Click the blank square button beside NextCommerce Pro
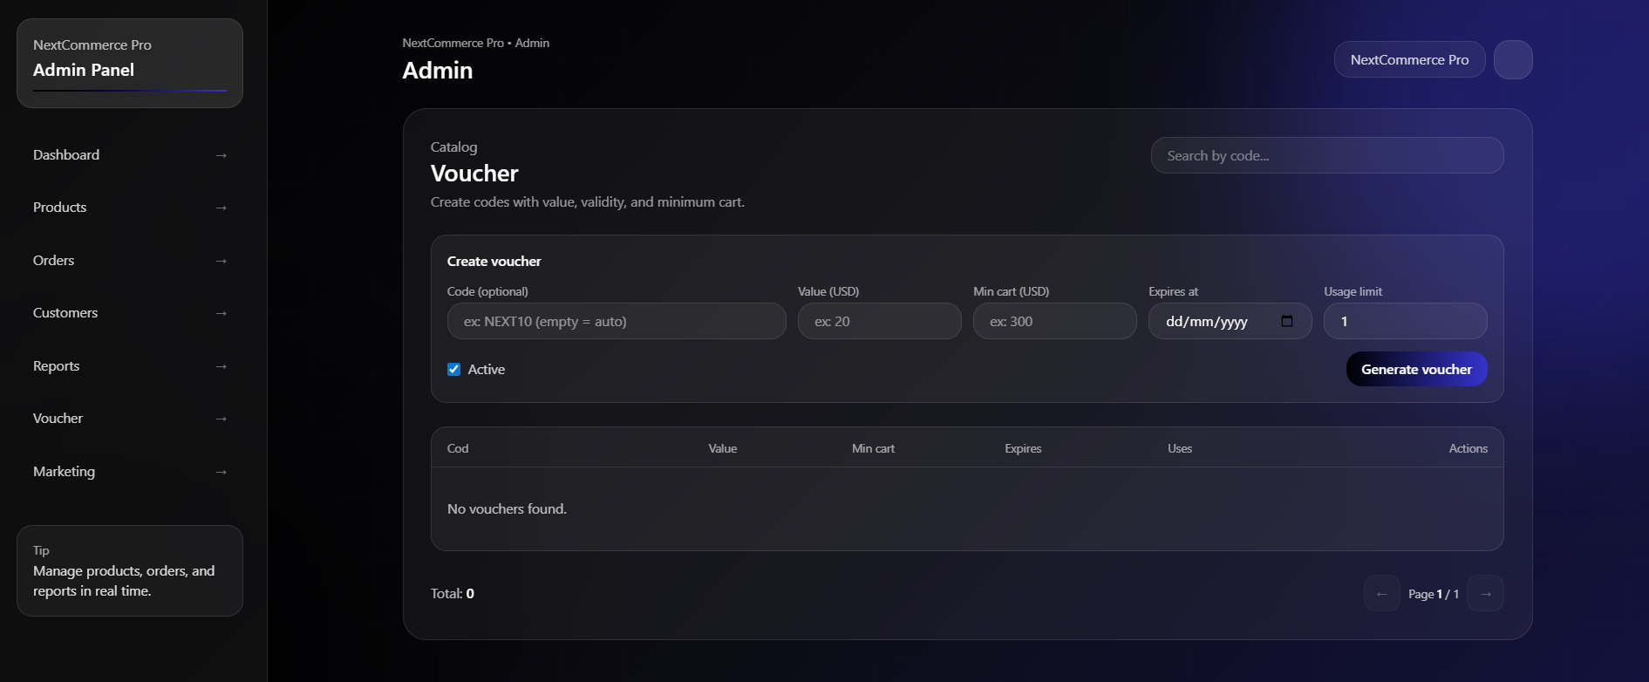 click(x=1513, y=59)
